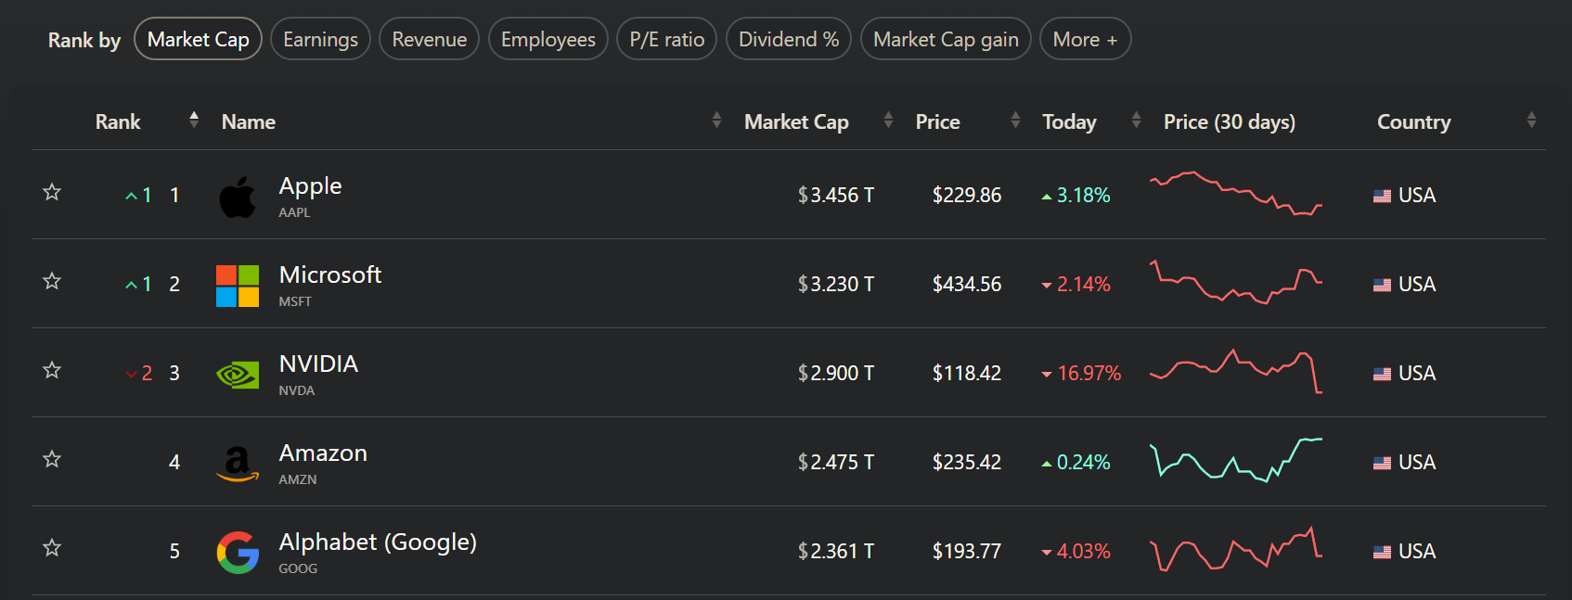Open the Amazon company page

pos(323,453)
